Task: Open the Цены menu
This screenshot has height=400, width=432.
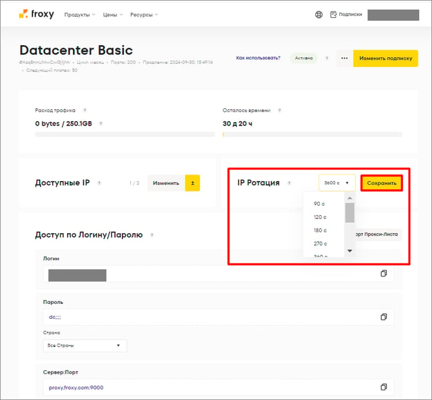Action: 113,15
